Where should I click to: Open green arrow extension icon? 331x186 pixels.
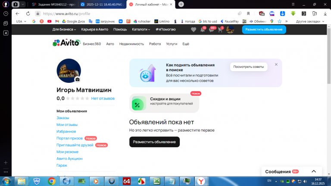pyautogui.click(x=293, y=13)
